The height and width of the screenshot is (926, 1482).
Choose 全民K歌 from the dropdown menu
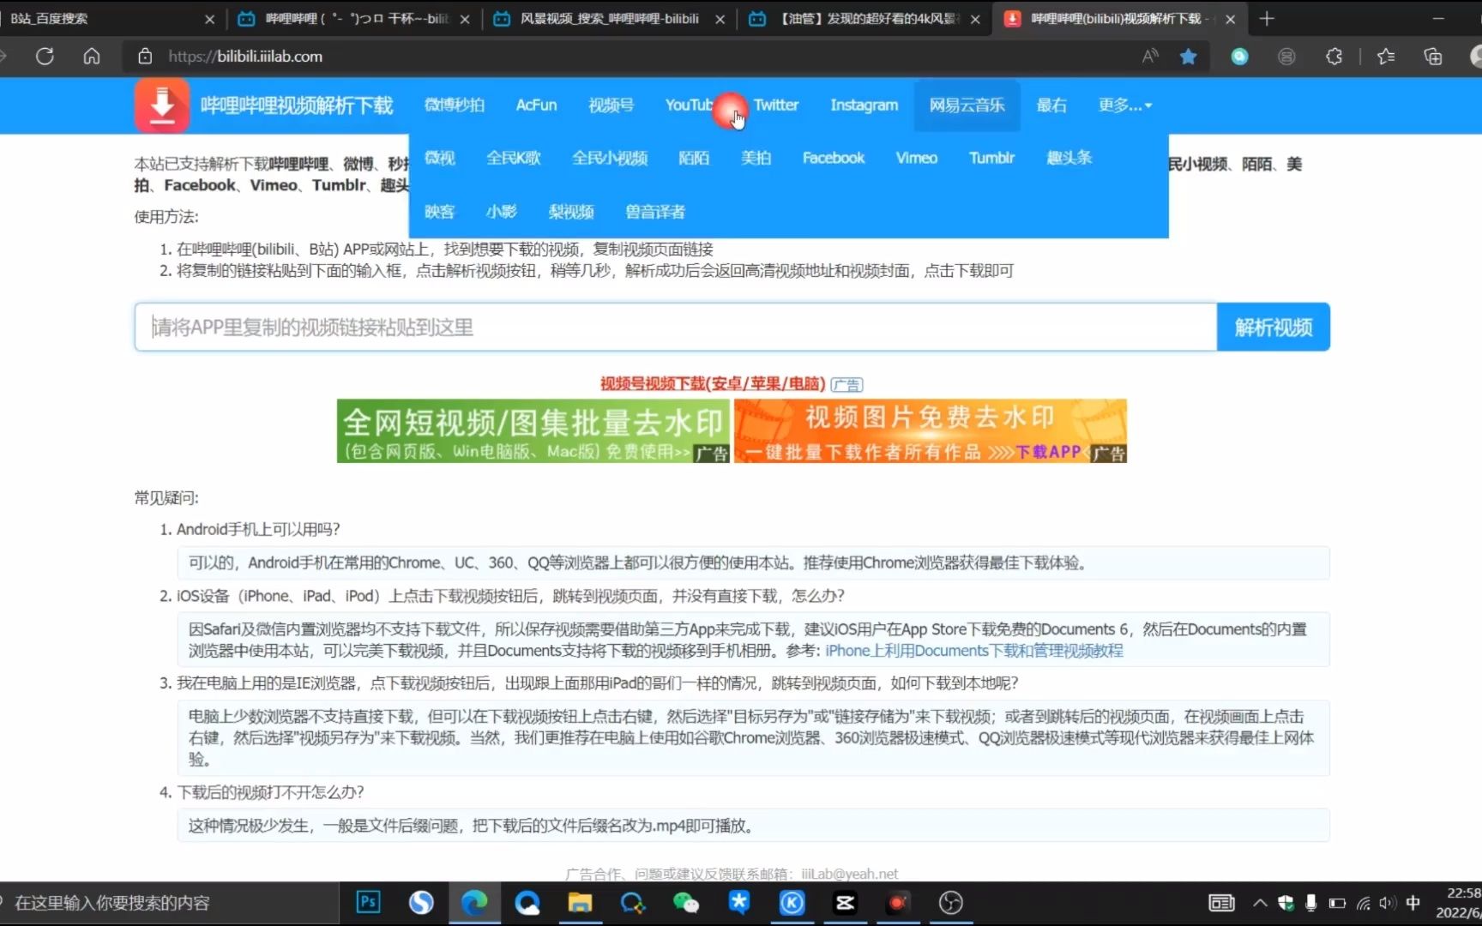[x=514, y=159]
